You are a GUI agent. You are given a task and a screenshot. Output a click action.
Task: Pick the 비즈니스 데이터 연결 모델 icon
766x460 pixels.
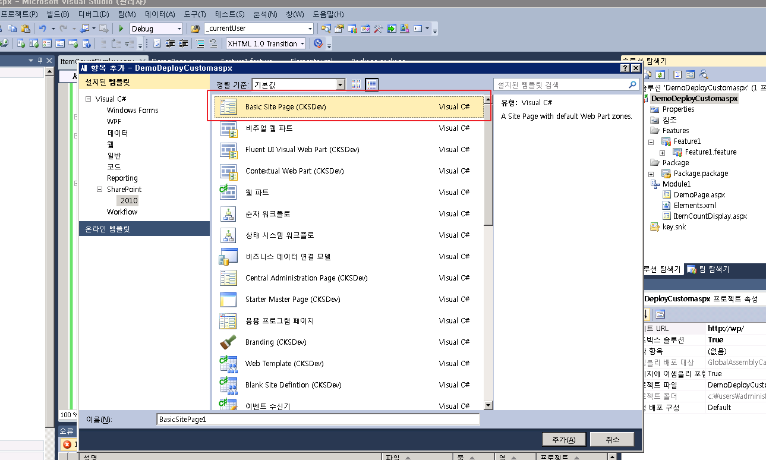[228, 257]
